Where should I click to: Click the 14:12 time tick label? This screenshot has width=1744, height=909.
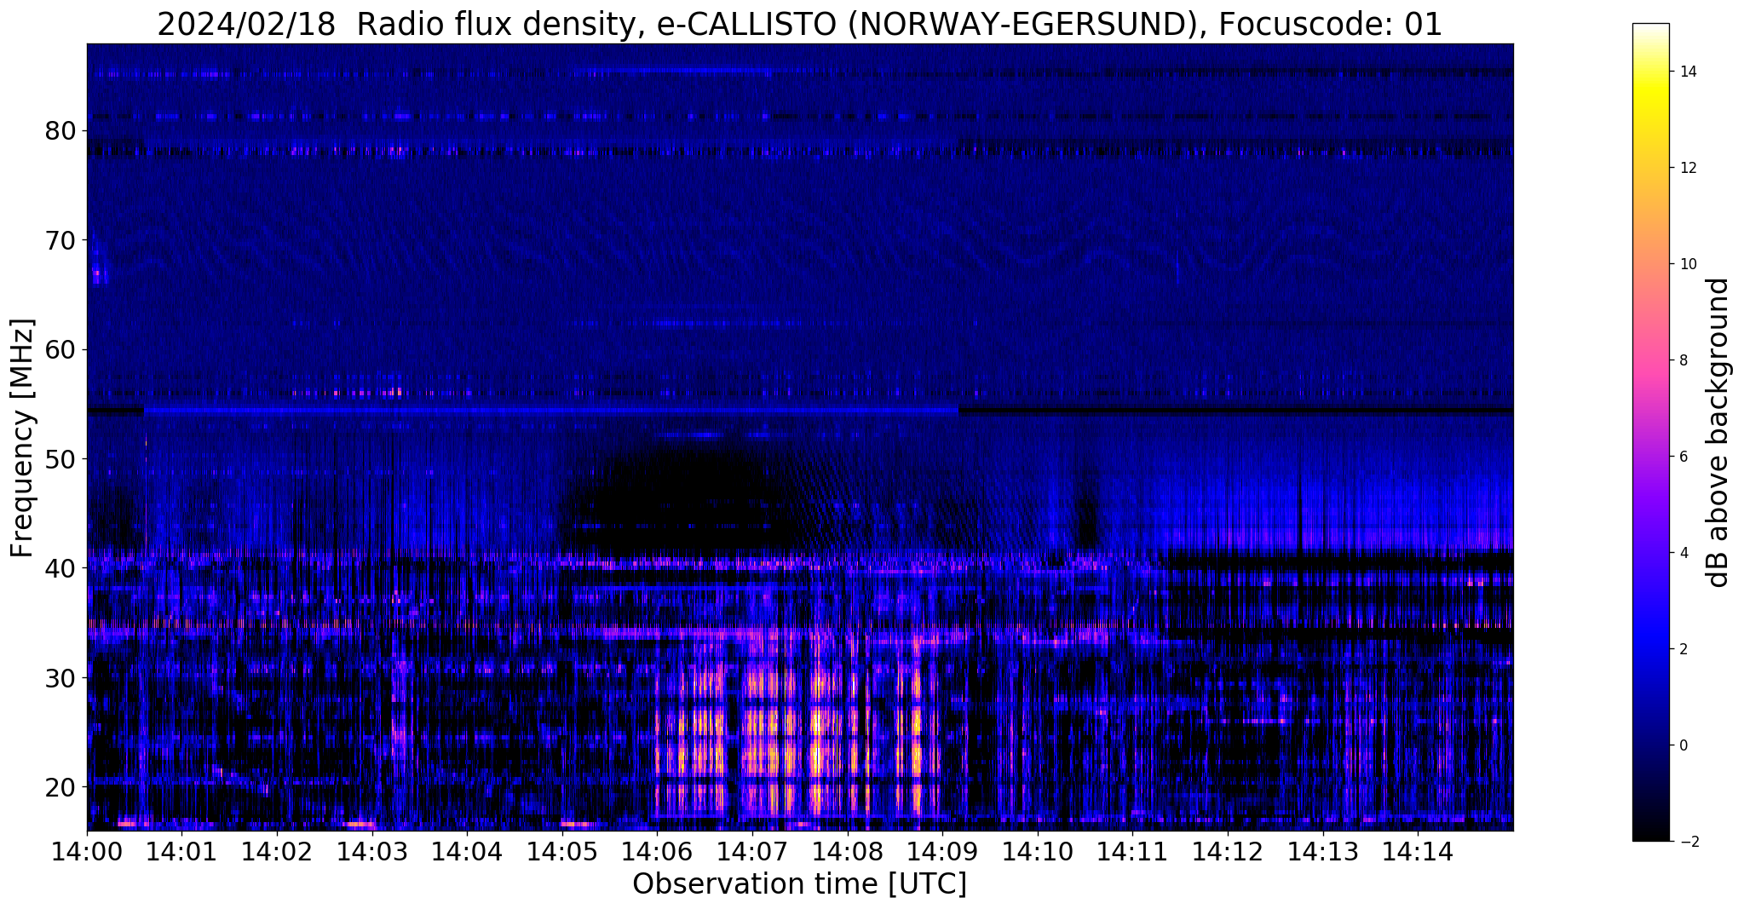[x=1228, y=851]
